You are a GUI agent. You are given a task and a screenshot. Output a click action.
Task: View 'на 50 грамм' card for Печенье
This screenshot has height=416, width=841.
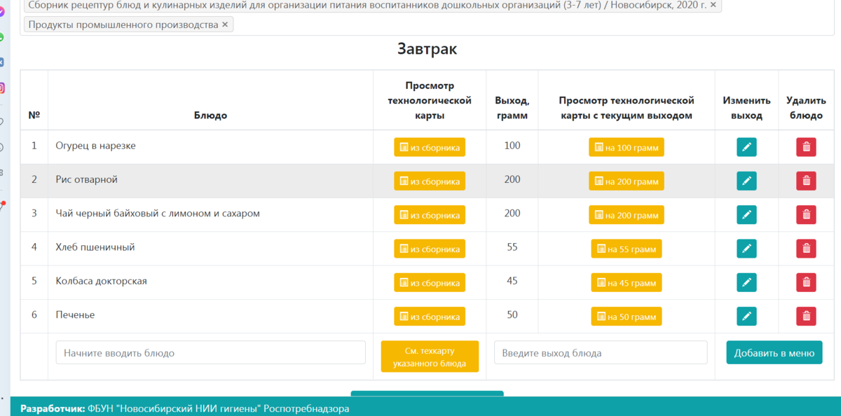tap(627, 317)
